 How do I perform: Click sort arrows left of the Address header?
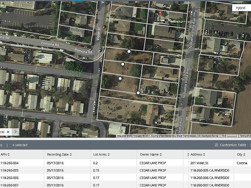coord(188,154)
